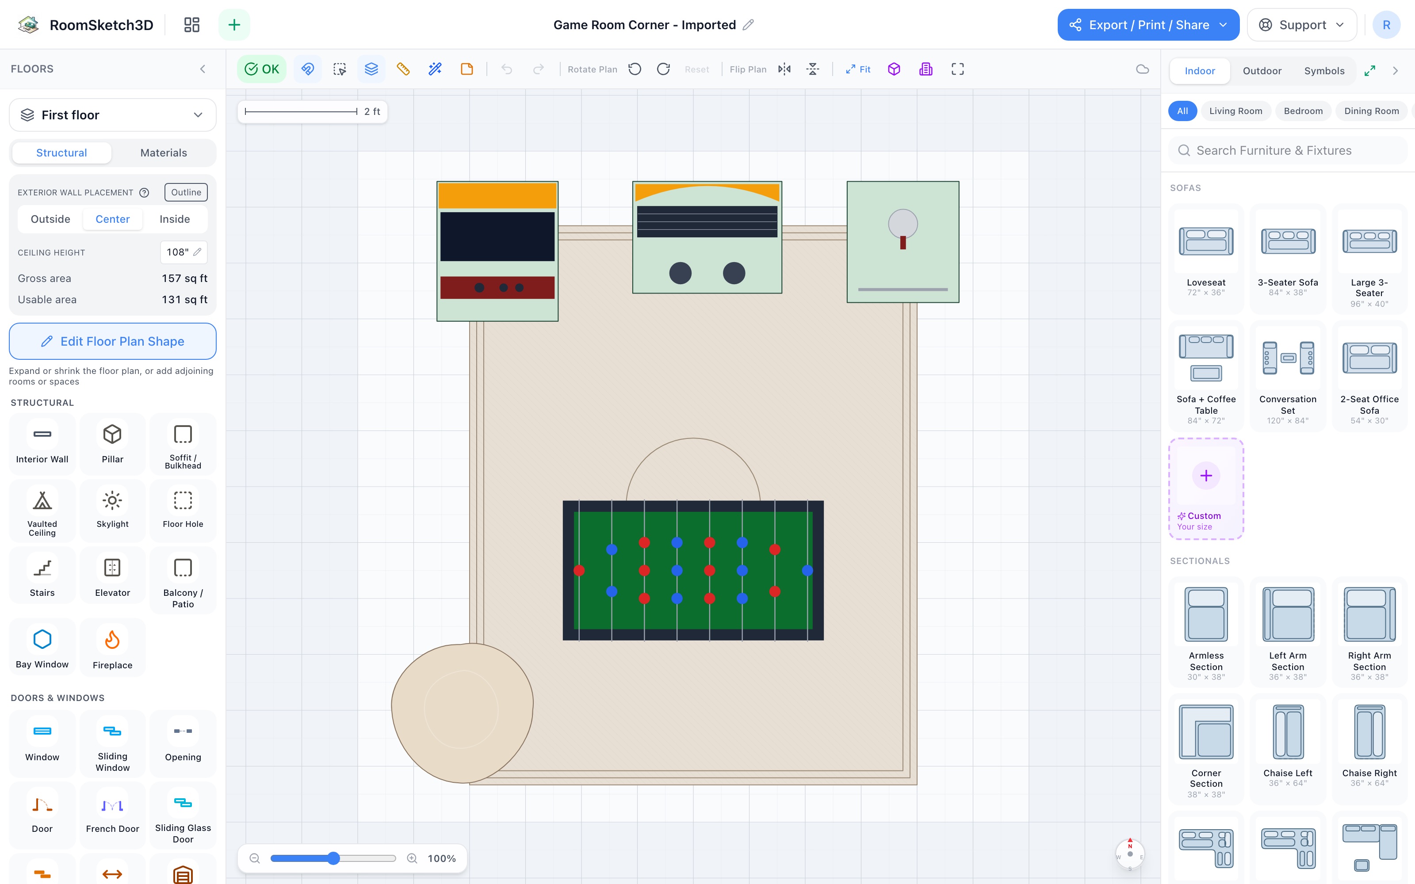Rotate plan clockwise

point(664,69)
